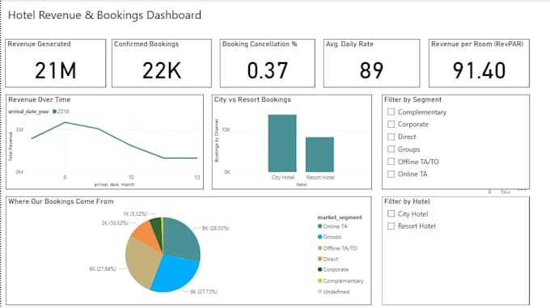This screenshot has height=308, width=550.
Task: Tick the Resort Hotel checkbox
Action: click(391, 226)
